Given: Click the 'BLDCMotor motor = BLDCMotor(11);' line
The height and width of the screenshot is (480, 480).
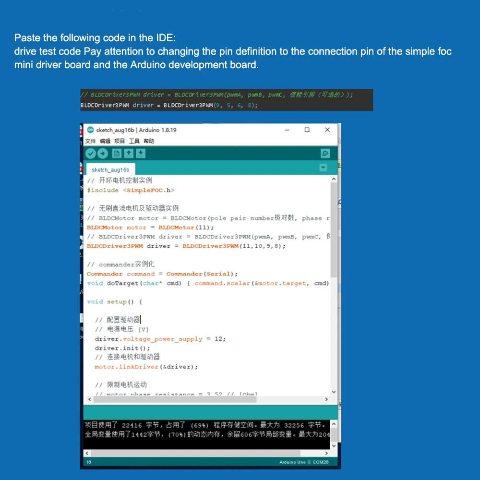Looking at the screenshot, I should tap(150, 228).
